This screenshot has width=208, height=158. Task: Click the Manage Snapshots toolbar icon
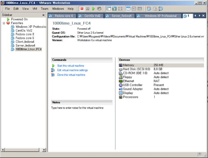coord(161,9)
